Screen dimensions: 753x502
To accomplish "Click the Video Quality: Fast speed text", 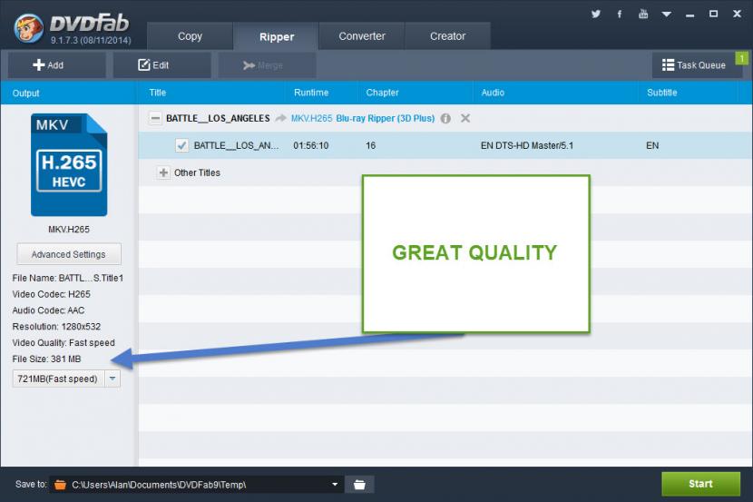I will coord(64,342).
